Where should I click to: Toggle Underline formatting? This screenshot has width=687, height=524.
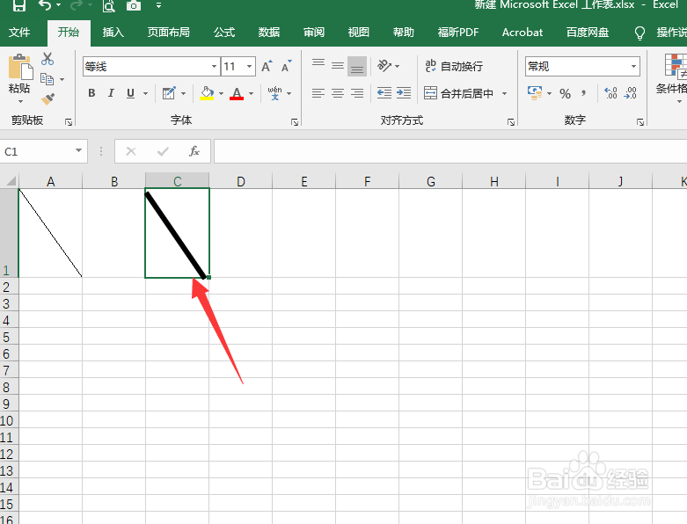[x=130, y=93]
